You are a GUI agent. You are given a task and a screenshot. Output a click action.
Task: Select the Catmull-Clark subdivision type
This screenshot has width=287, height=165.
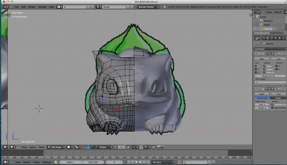[x=262, y=98]
